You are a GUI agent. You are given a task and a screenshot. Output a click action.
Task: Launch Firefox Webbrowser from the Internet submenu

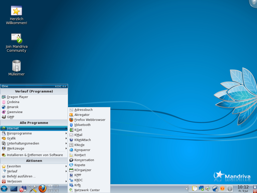pyautogui.click(x=90, y=120)
